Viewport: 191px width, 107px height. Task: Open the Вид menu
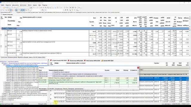click(x=40, y=5)
